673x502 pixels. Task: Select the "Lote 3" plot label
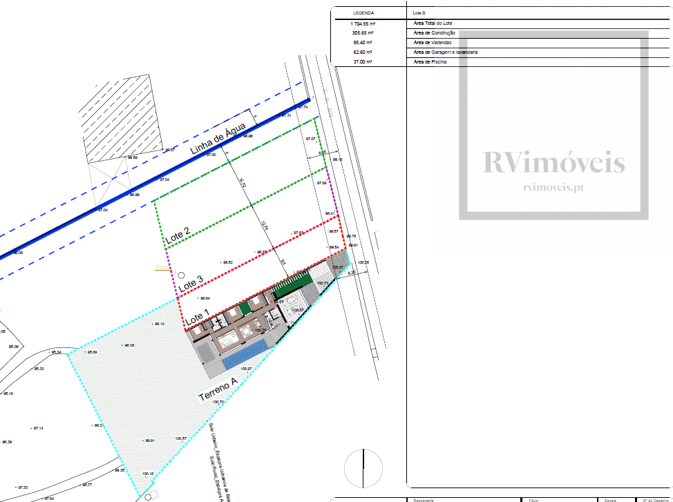(191, 283)
